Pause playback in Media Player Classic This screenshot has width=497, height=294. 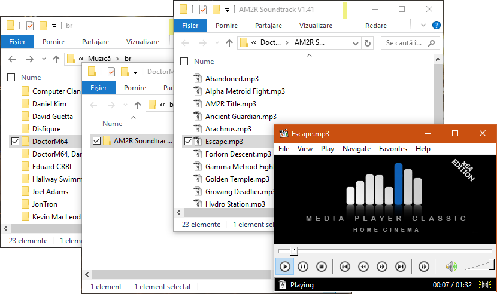303,267
